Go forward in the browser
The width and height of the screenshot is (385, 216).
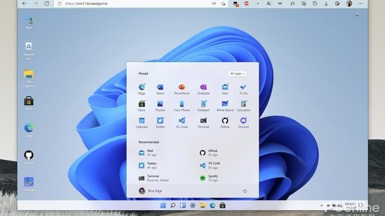point(35,4)
